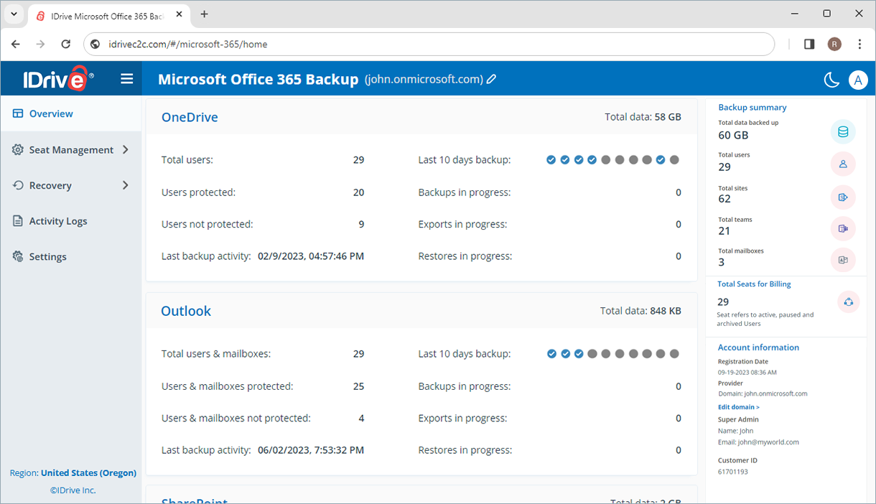This screenshot has height=504, width=876.
Task: Click the browser address bar
Action: (431, 44)
